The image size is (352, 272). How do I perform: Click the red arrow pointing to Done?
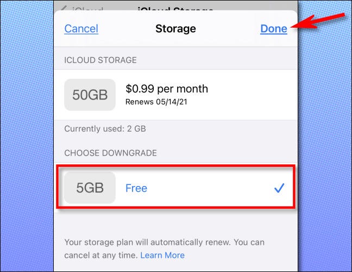318,21
